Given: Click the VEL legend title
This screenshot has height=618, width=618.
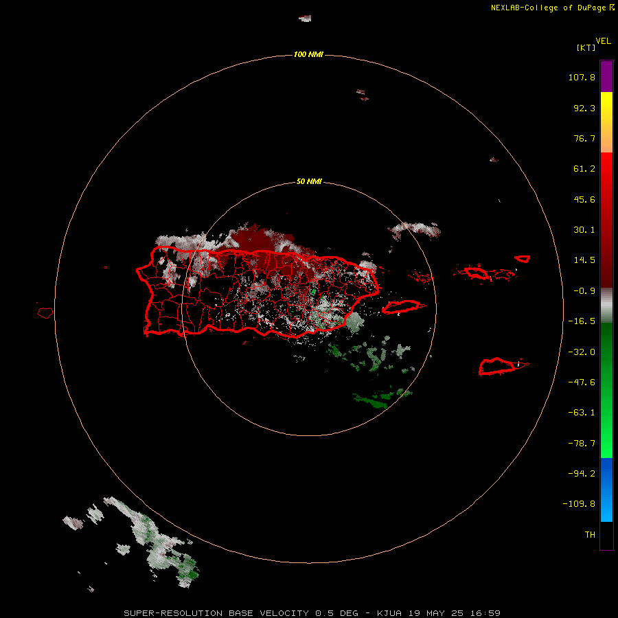Looking at the screenshot, I should pyautogui.click(x=603, y=41).
